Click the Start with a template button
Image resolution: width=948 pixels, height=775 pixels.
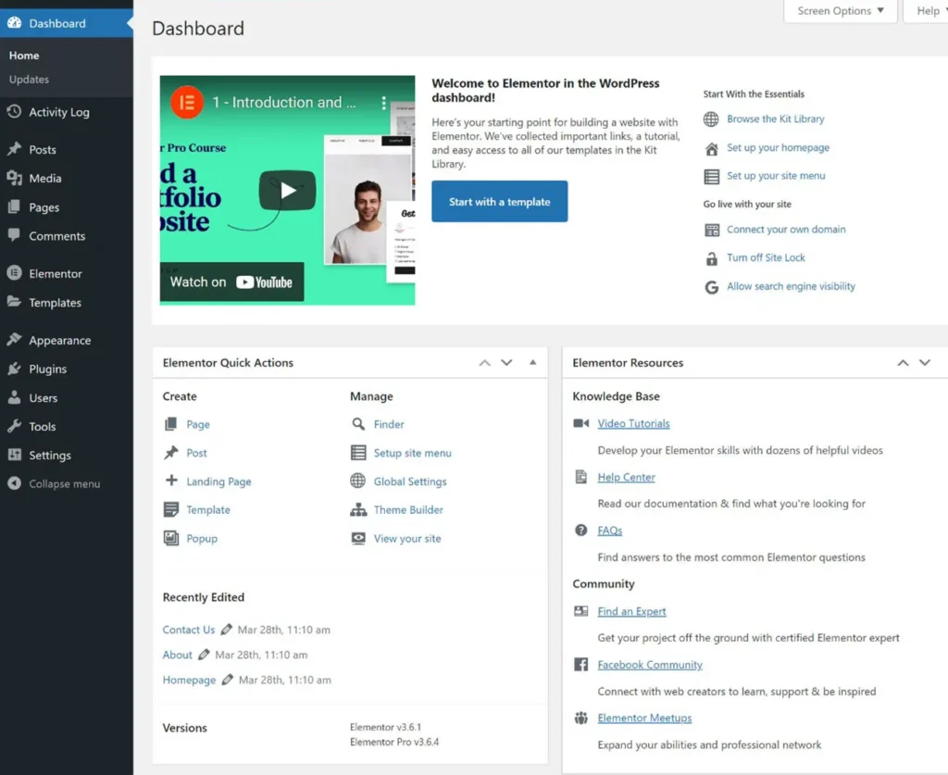(499, 201)
